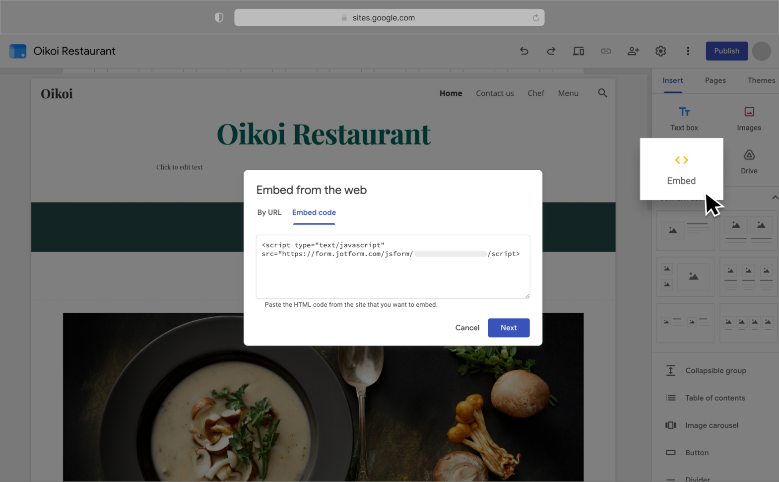The width and height of the screenshot is (779, 482).
Task: Insert a file from Drive
Action: pos(749,162)
